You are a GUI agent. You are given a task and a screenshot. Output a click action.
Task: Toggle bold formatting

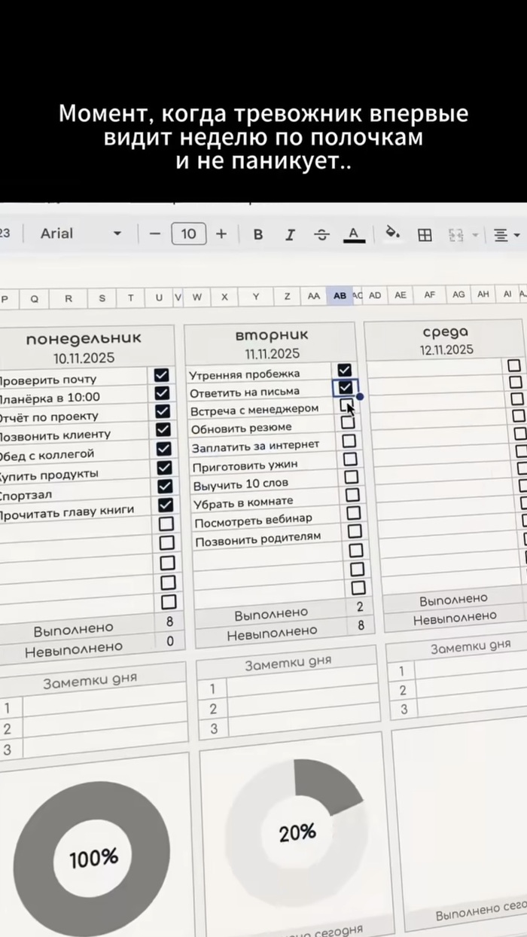tap(258, 234)
